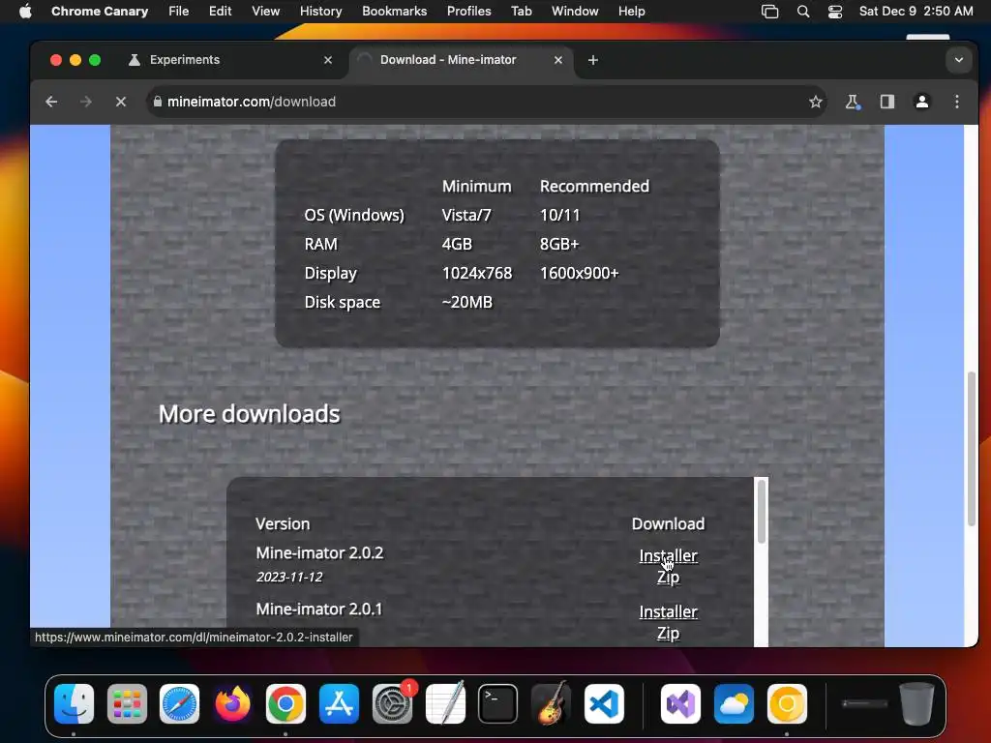Close the Download - Mine-imator tab
This screenshot has width=991, height=743.
tap(558, 60)
